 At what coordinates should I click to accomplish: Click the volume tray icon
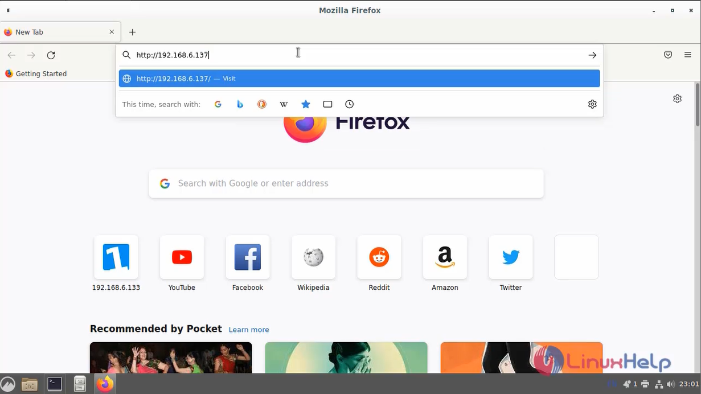coord(671,384)
